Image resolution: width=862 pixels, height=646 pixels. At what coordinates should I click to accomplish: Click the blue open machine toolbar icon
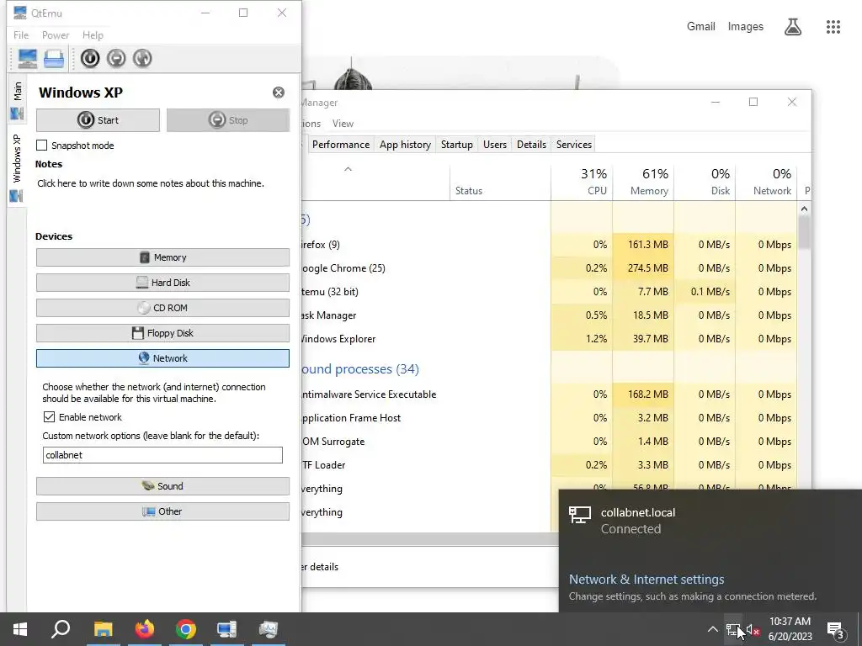click(x=54, y=58)
